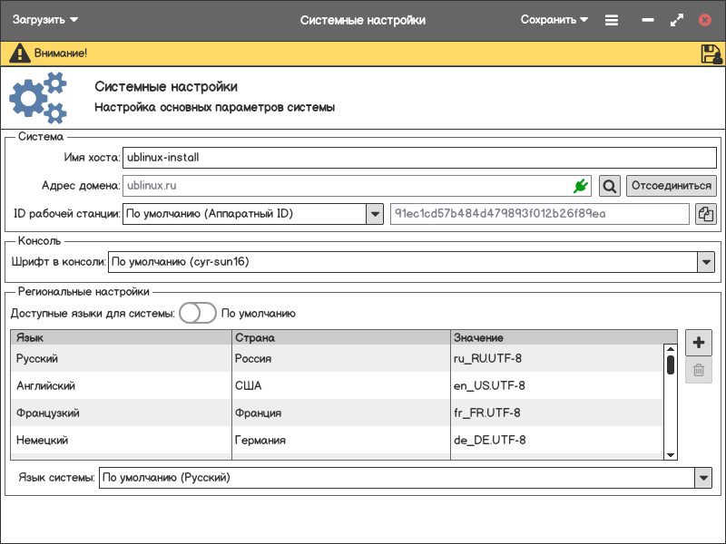726x544 pixels.
Task: Expand the workstation ID dropdown
Action: [374, 214]
